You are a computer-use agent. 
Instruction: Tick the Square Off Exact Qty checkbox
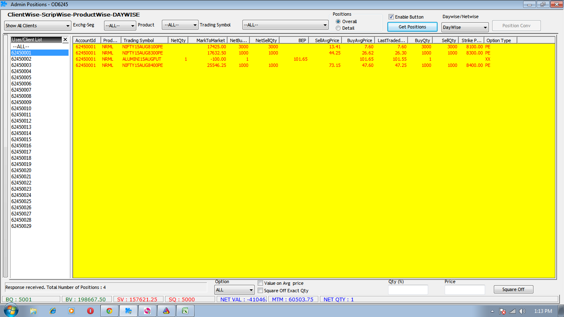coord(260,291)
